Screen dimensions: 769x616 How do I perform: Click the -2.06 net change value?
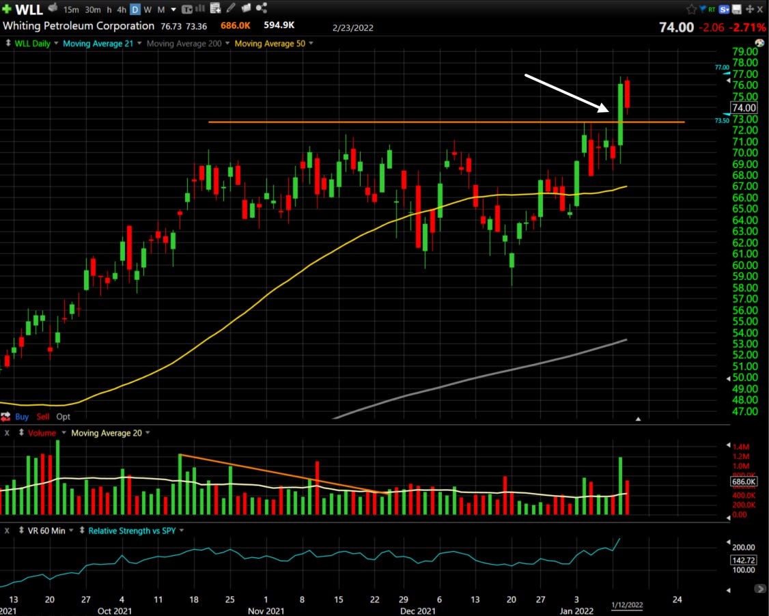pos(711,27)
